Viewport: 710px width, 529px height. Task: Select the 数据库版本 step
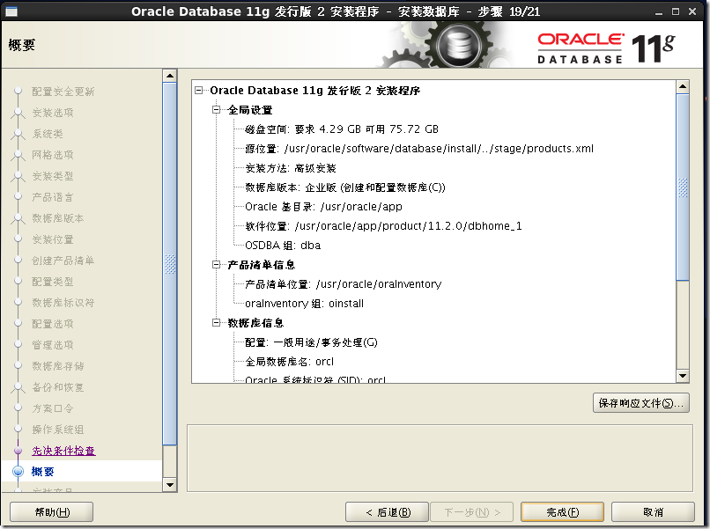click(x=58, y=218)
